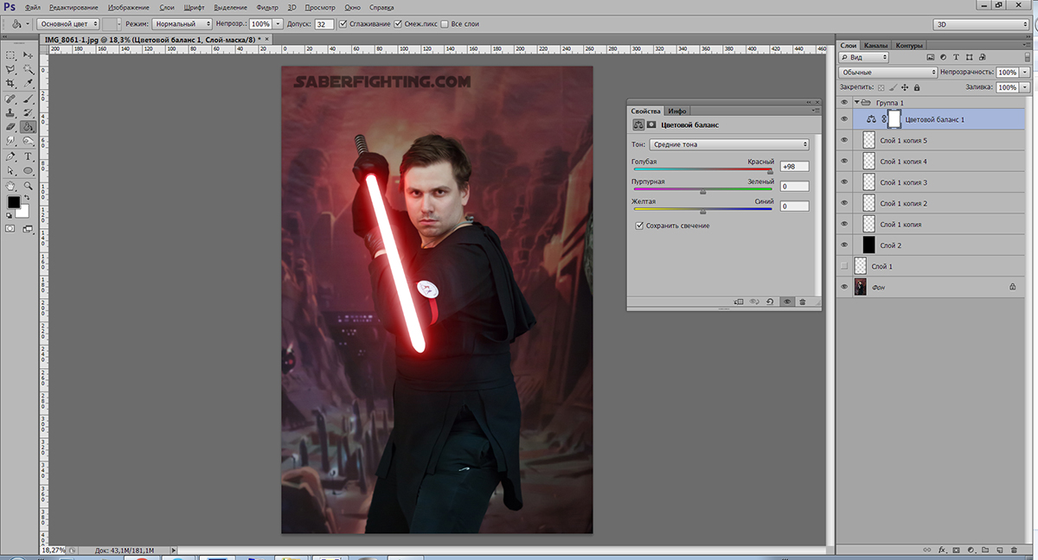Click the Допуск tolerance input field
This screenshot has width=1038, height=560.
click(x=324, y=24)
